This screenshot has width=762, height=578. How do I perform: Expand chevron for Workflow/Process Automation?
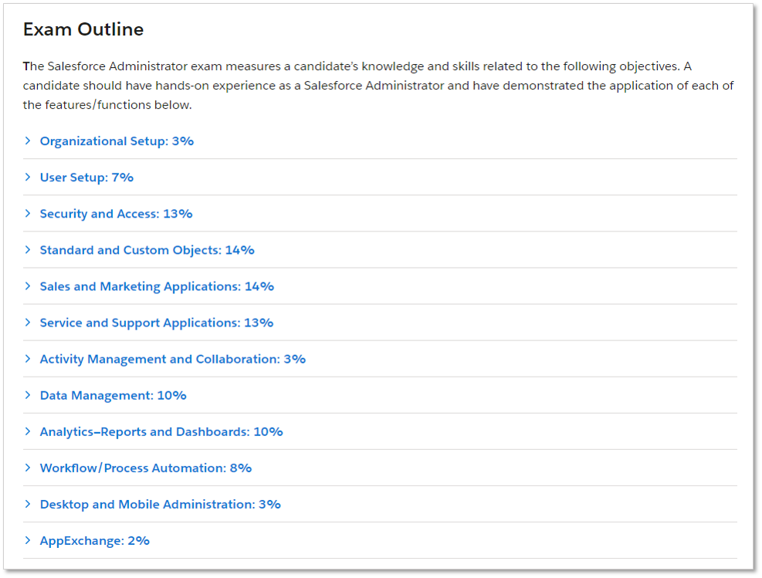28,468
